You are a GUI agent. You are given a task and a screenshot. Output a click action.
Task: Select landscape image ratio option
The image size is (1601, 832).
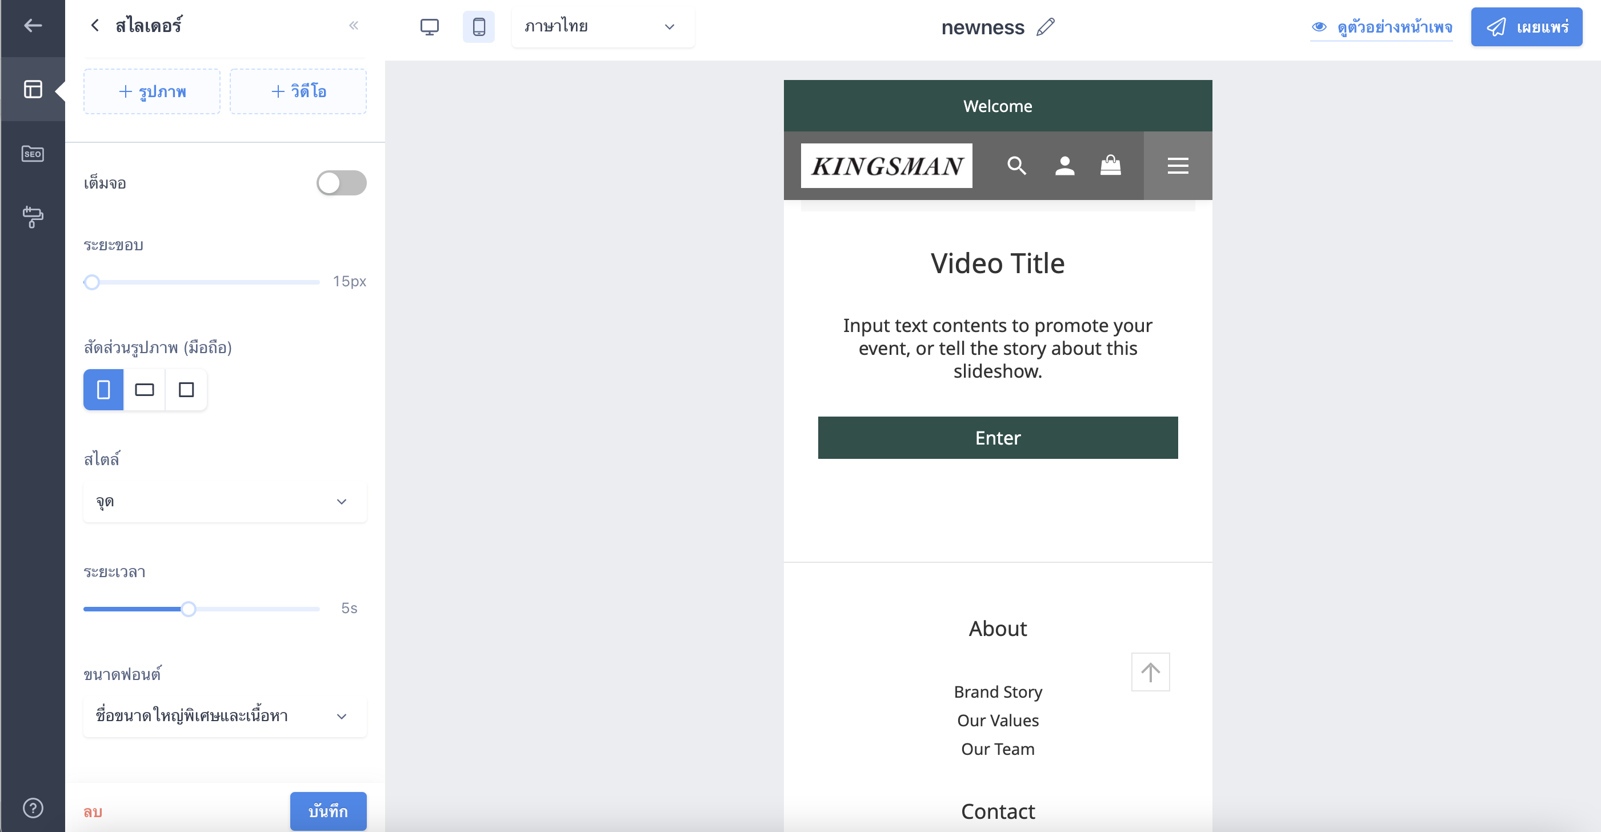(145, 390)
